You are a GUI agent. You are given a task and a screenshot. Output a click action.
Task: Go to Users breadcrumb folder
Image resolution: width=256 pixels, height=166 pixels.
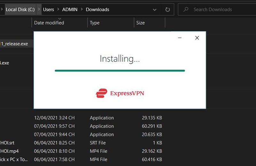point(49,10)
